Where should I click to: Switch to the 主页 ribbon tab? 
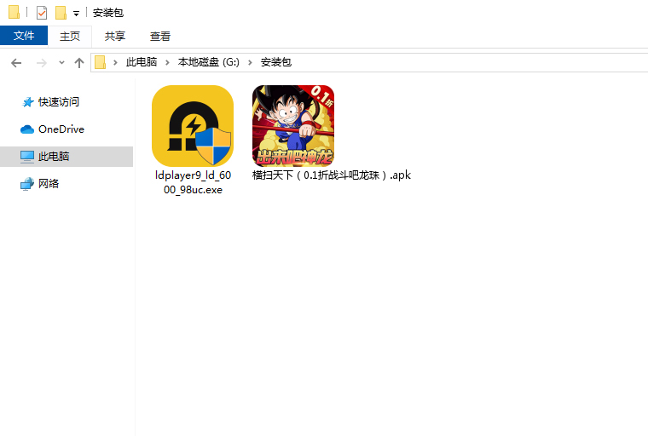[x=69, y=36]
